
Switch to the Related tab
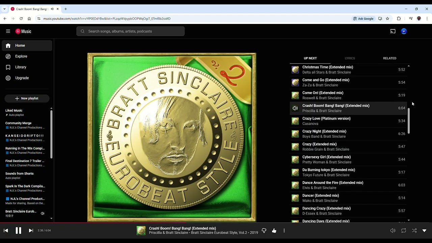click(389, 58)
